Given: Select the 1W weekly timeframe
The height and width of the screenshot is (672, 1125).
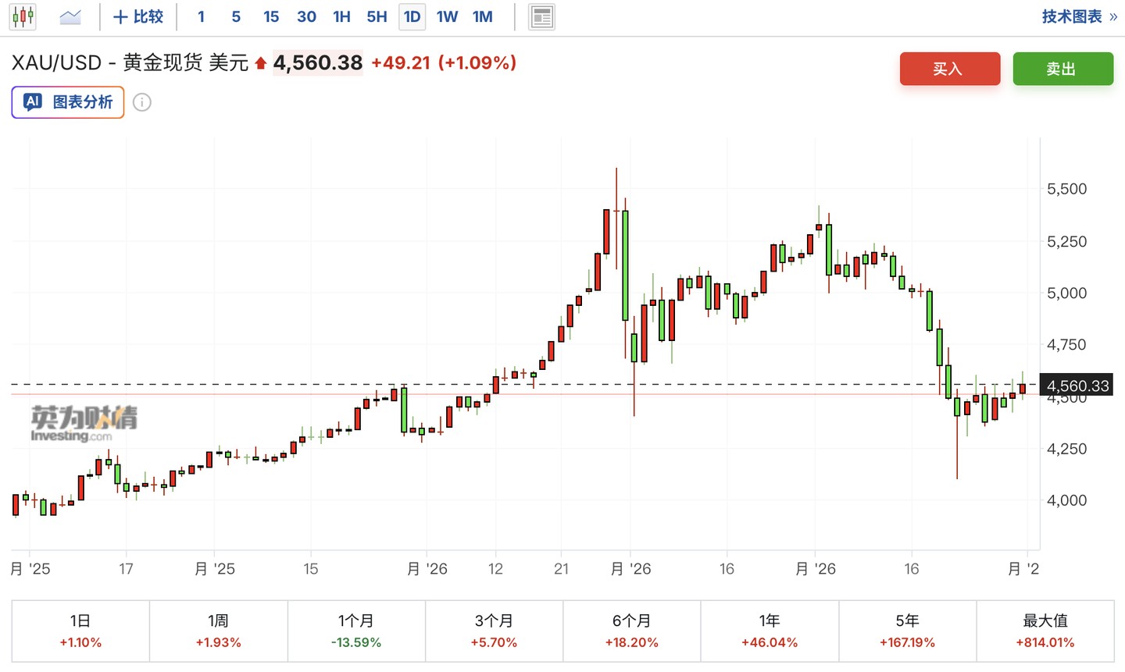Looking at the screenshot, I should point(447,16).
